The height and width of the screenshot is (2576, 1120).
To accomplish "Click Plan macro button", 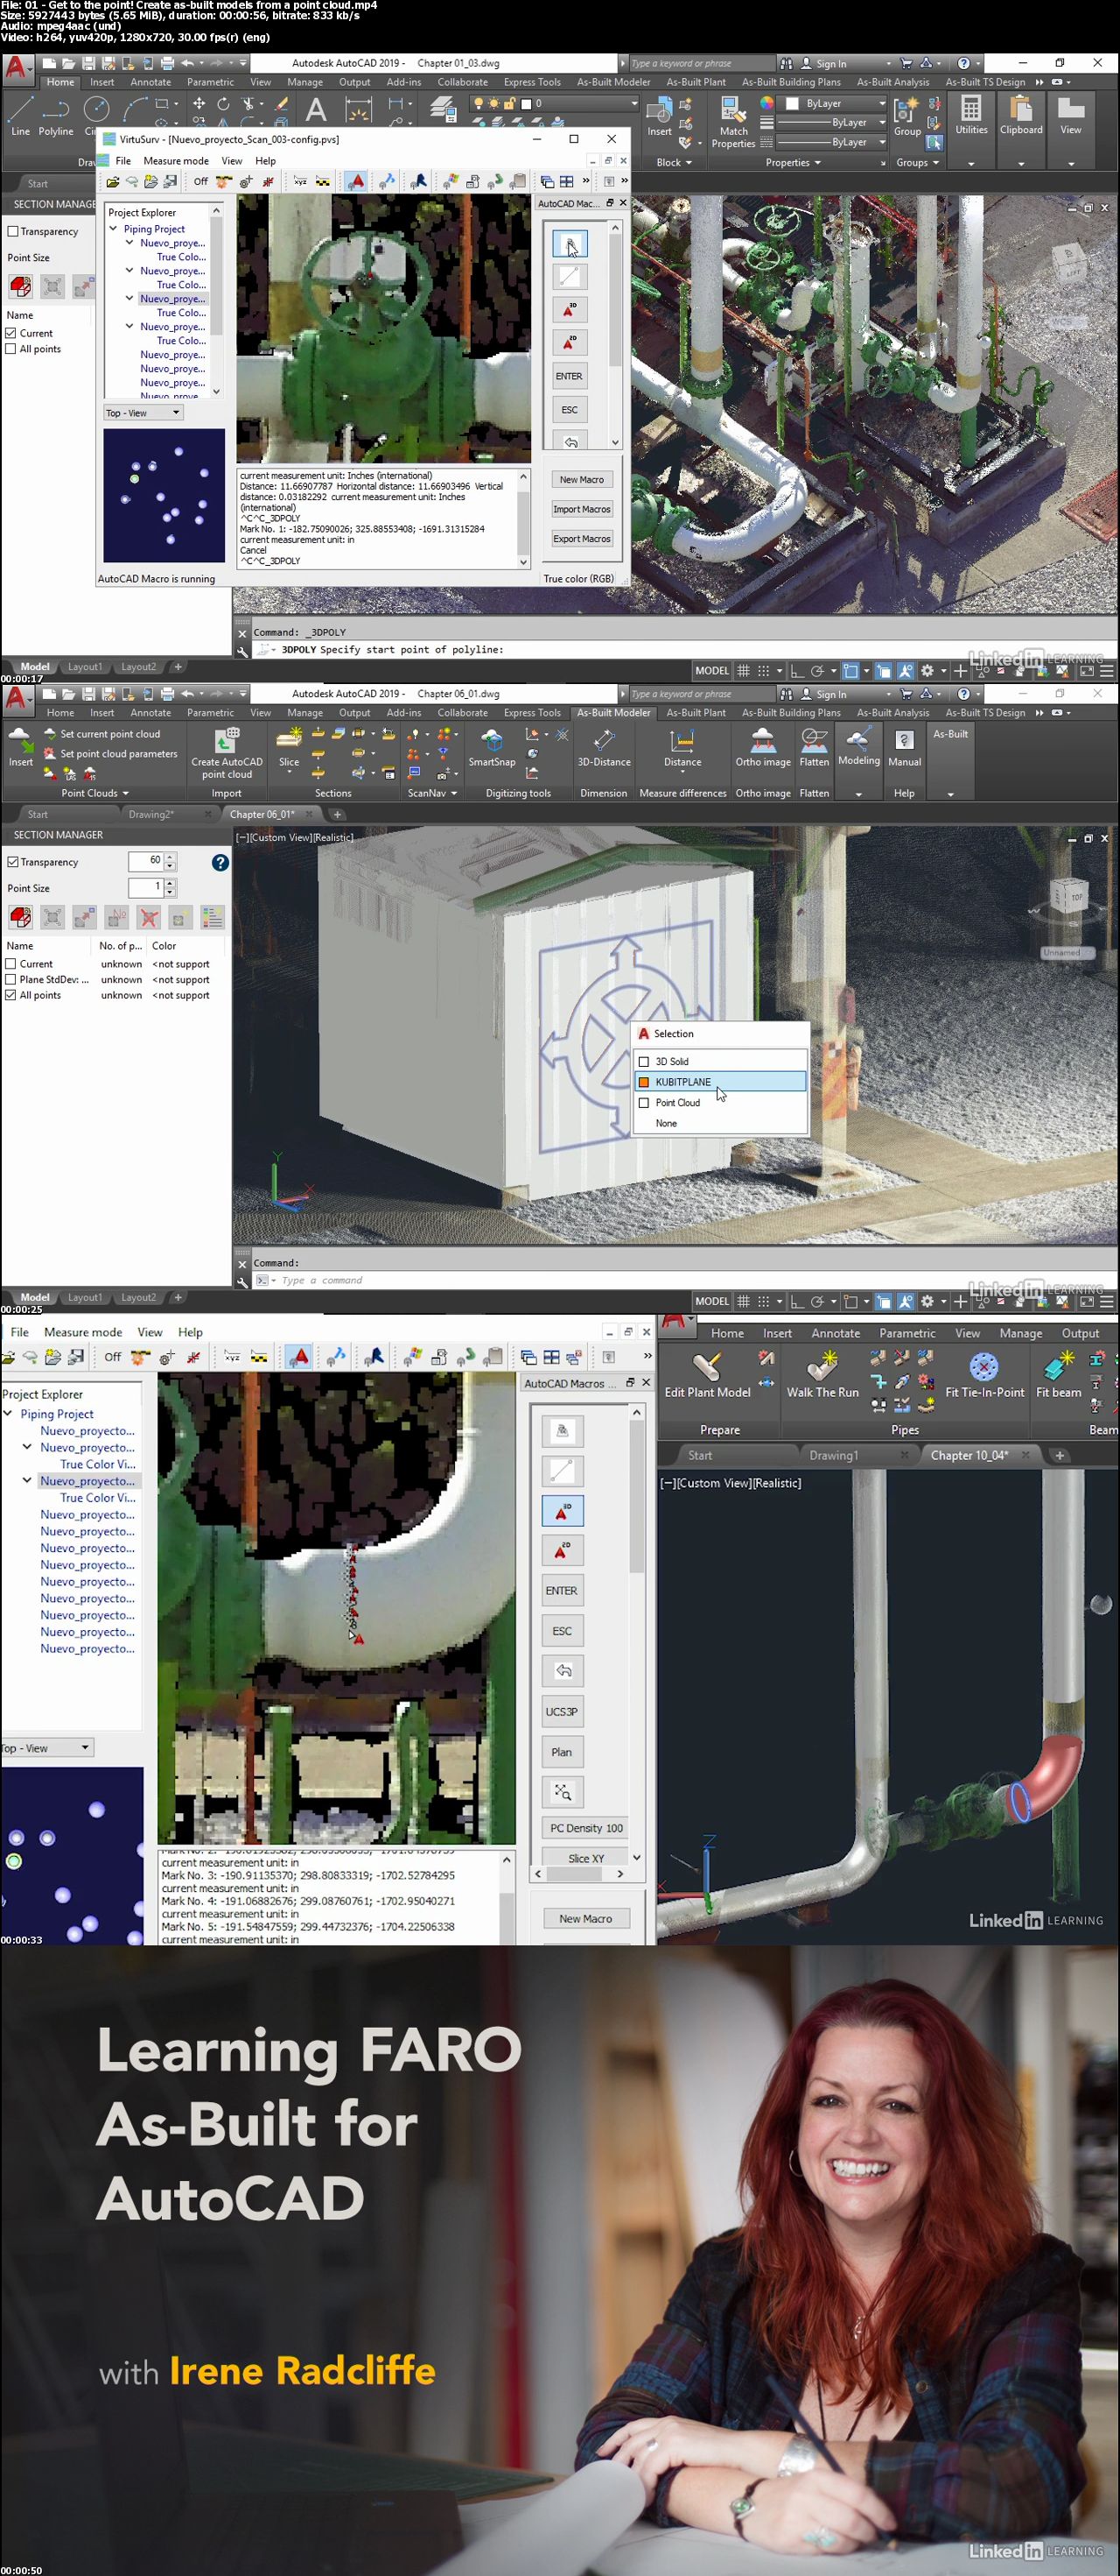I will tap(562, 1751).
